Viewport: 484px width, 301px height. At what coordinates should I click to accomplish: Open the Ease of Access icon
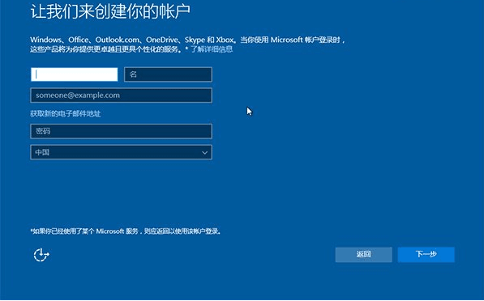41,255
